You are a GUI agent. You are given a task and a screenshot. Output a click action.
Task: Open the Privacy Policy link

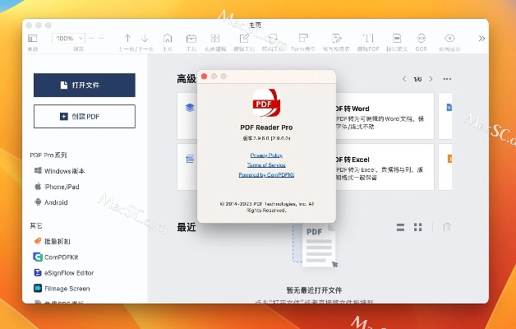pos(266,155)
